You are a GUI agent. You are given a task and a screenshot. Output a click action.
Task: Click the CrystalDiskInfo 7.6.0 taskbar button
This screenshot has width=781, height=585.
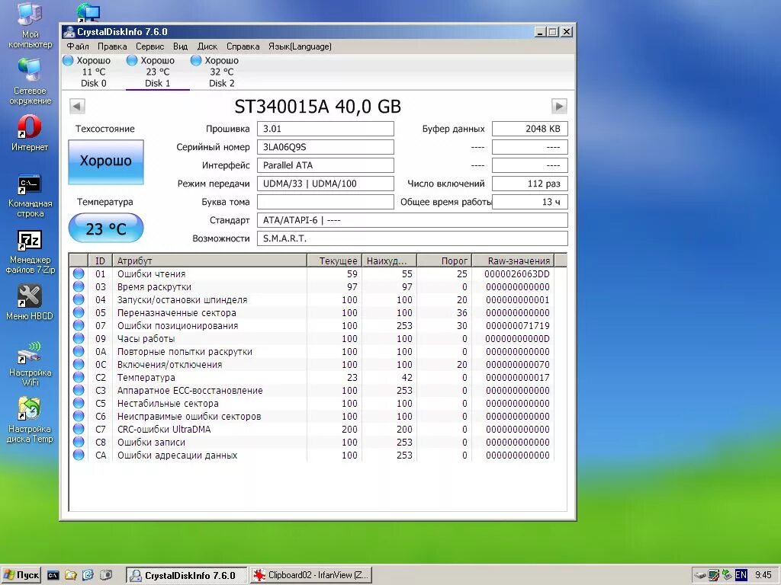click(x=186, y=575)
